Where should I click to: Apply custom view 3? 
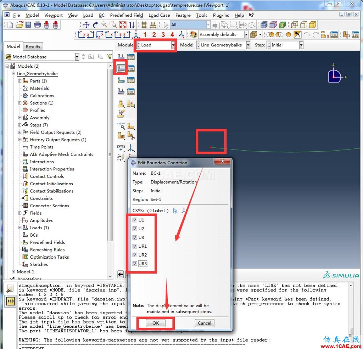pyautogui.click(x=163, y=35)
